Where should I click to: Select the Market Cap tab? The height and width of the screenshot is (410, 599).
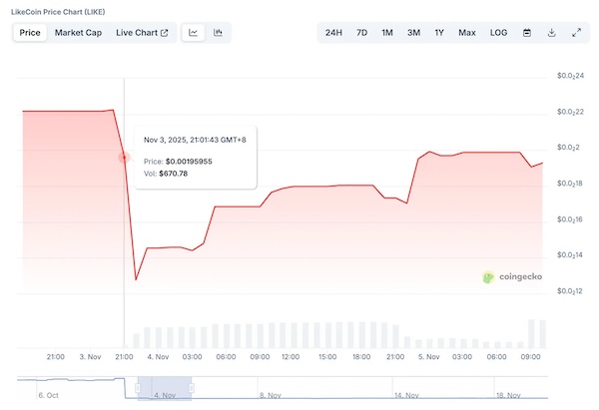[x=78, y=32]
